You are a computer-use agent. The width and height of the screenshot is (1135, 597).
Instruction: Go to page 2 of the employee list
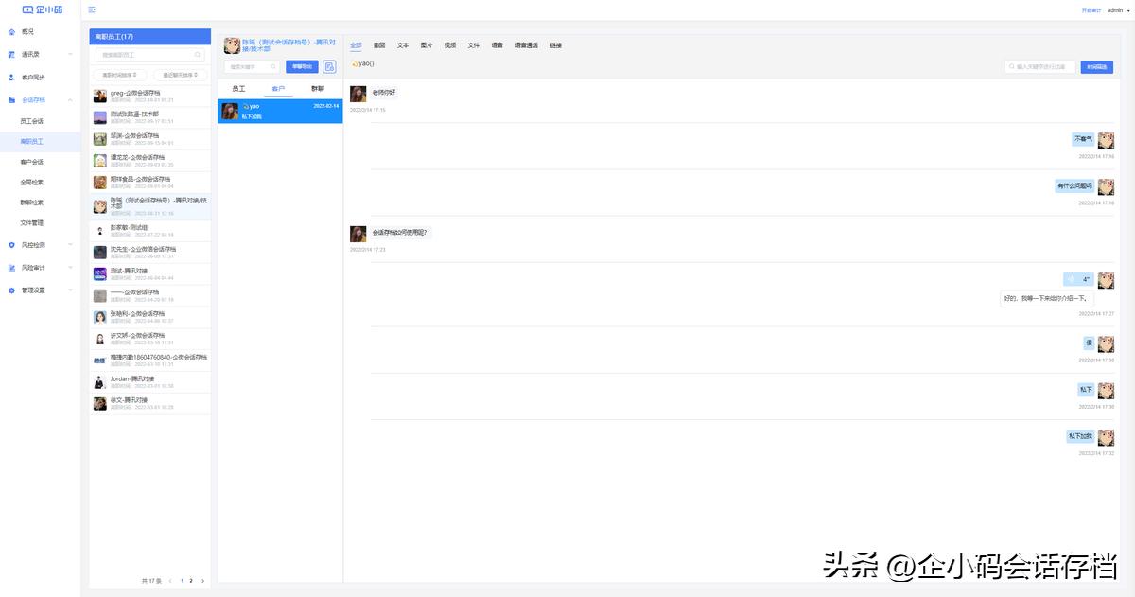pyautogui.click(x=189, y=582)
